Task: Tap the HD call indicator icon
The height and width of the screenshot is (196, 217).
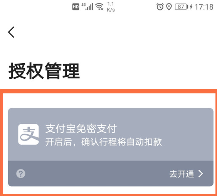Action: 76,7
